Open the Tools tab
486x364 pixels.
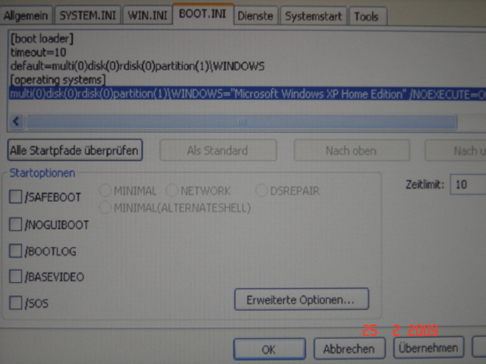pos(366,15)
